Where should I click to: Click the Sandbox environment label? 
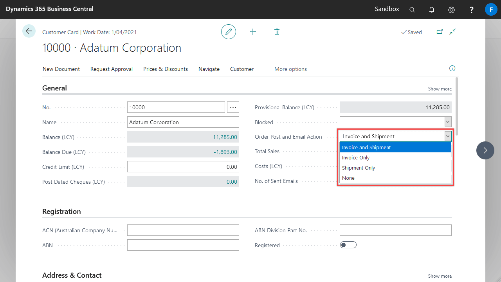coord(387,9)
